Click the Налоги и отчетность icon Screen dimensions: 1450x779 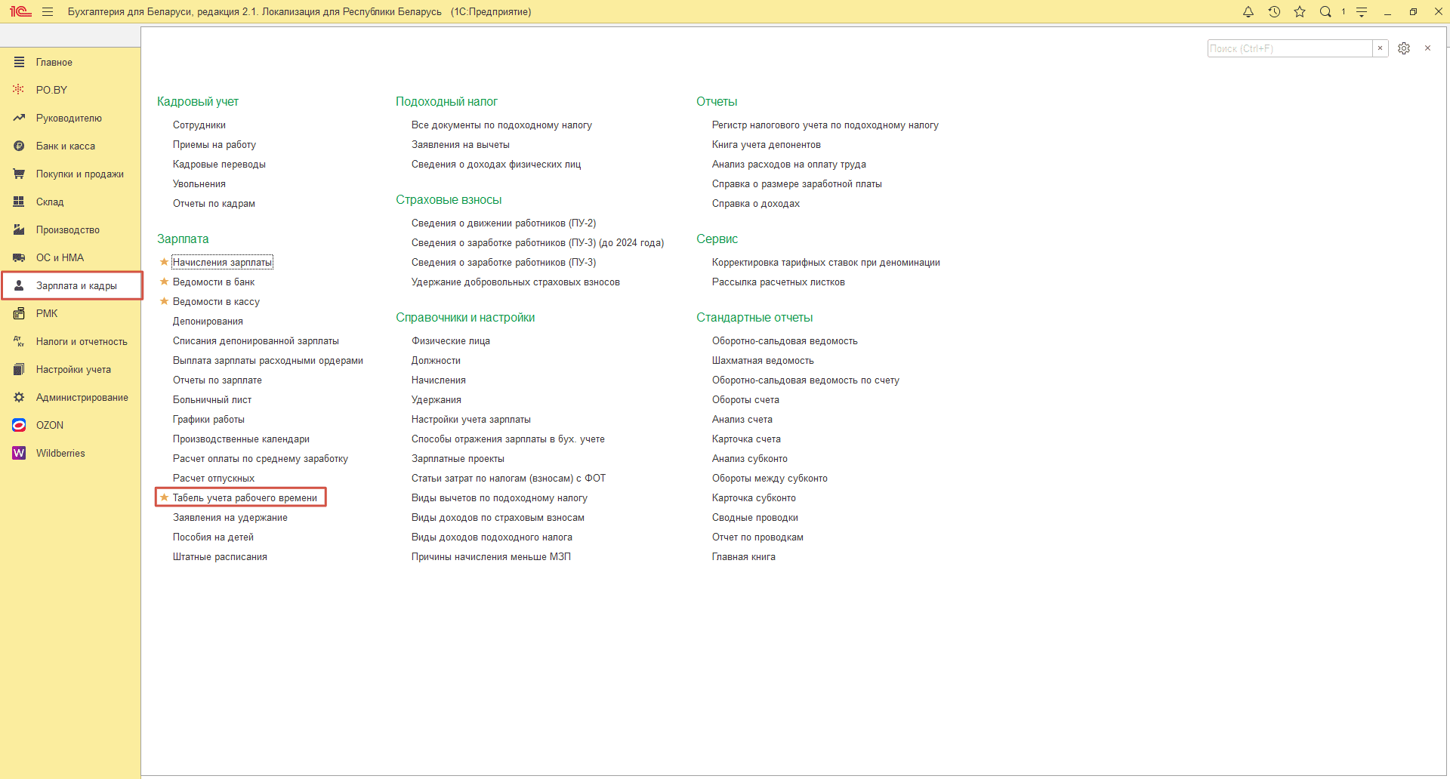coord(19,341)
